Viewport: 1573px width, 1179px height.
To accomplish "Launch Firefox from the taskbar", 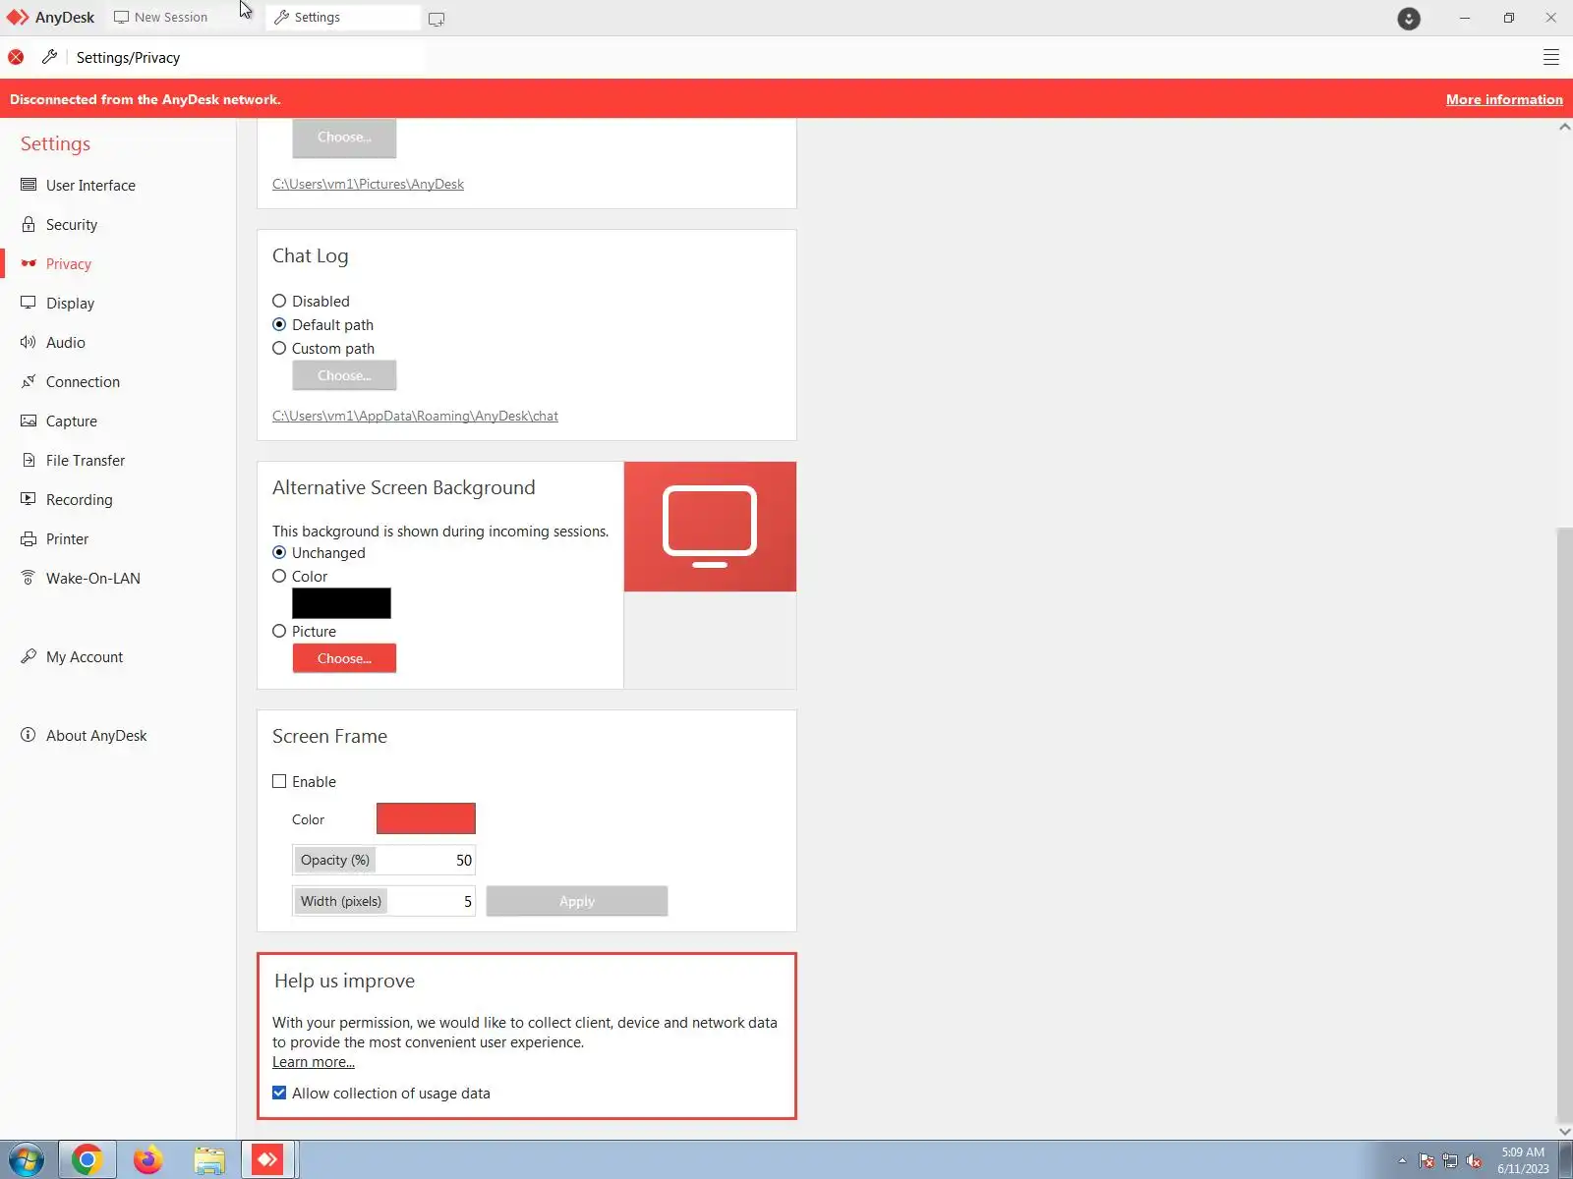I will pyautogui.click(x=148, y=1160).
